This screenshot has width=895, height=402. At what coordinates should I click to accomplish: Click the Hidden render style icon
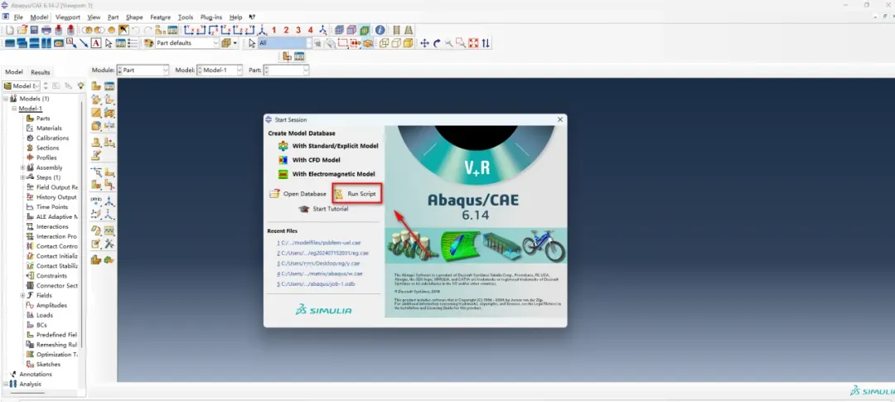tap(396, 43)
